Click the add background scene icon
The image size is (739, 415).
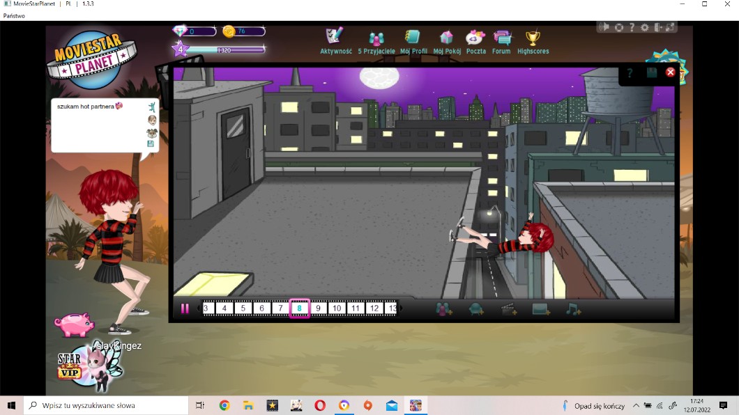click(541, 309)
